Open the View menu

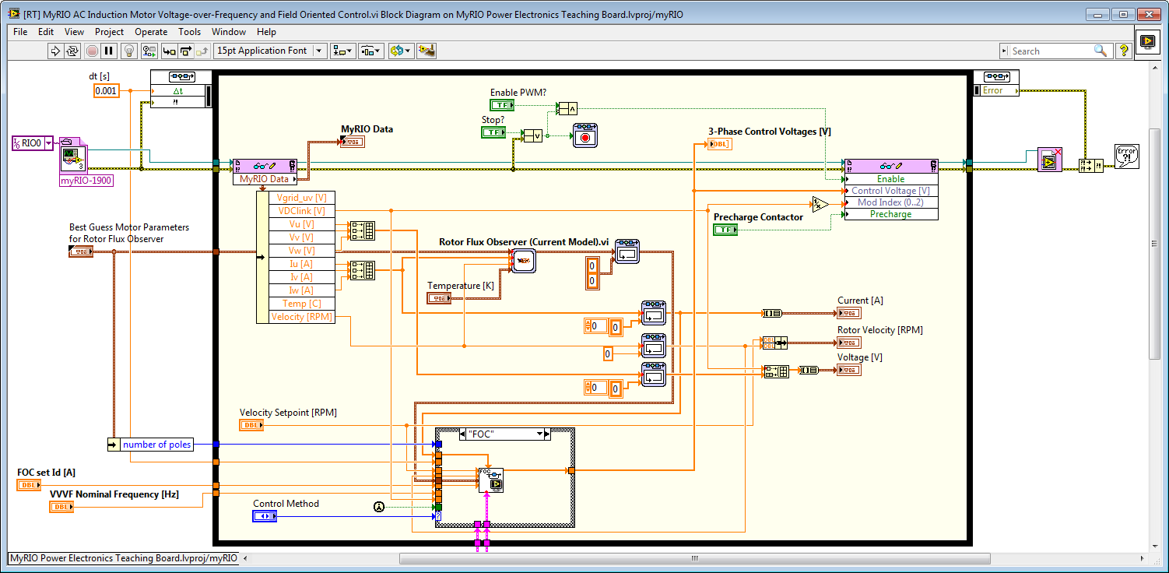(x=74, y=32)
